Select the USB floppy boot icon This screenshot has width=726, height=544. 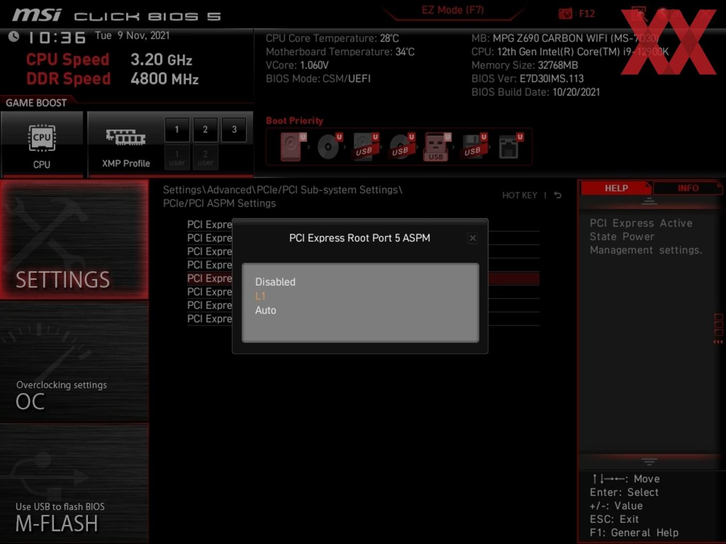pyautogui.click(x=474, y=147)
